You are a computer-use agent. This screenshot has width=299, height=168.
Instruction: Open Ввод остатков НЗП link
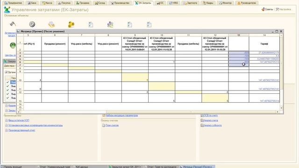point(19,120)
